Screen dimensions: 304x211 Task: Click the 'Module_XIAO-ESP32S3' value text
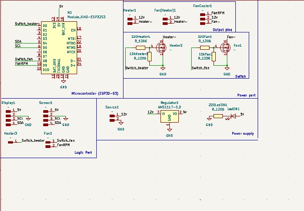86,17
